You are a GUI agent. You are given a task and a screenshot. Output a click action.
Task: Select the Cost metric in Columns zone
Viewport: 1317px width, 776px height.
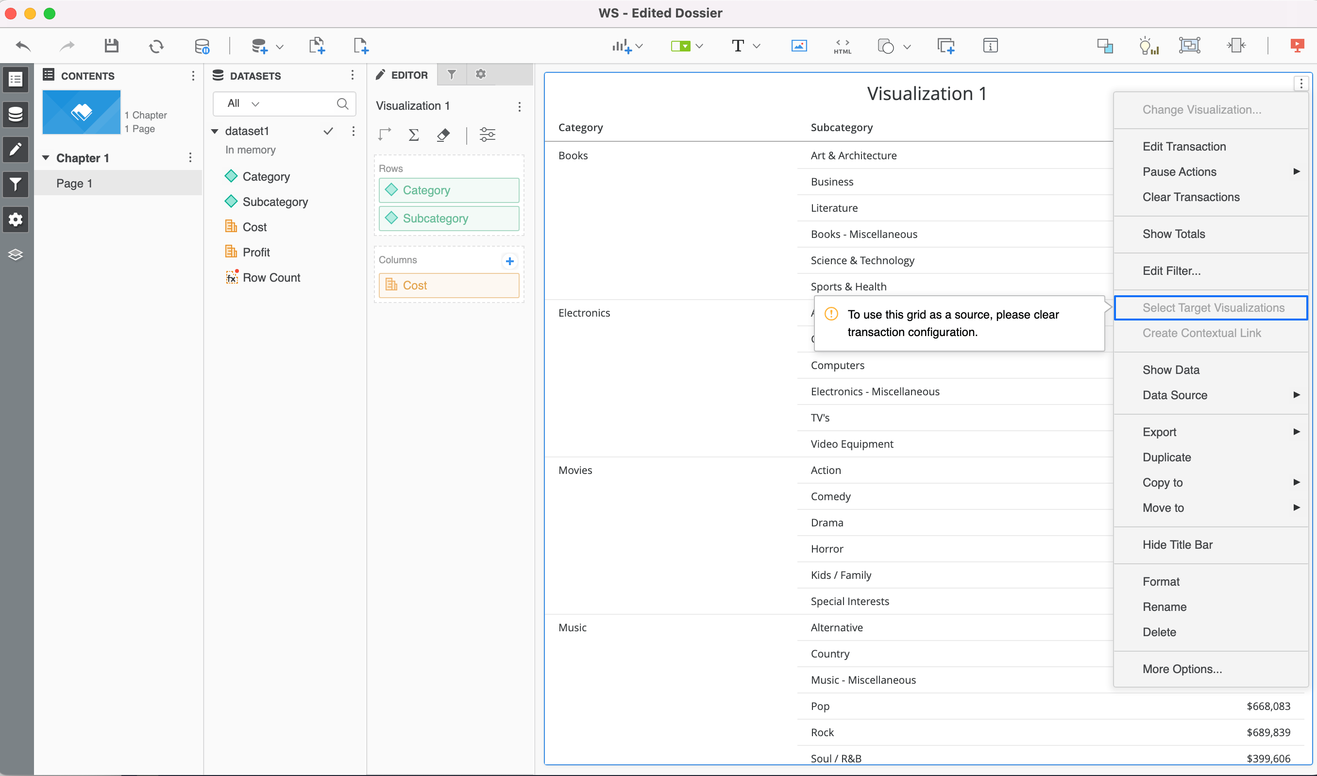pos(449,286)
